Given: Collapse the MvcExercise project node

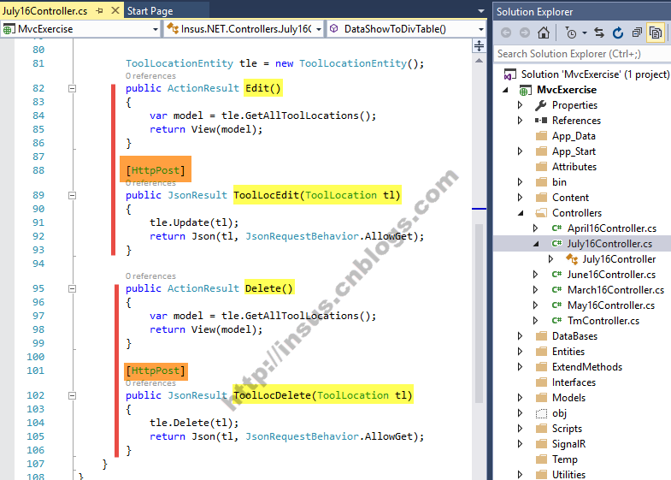Looking at the screenshot, I should [505, 90].
